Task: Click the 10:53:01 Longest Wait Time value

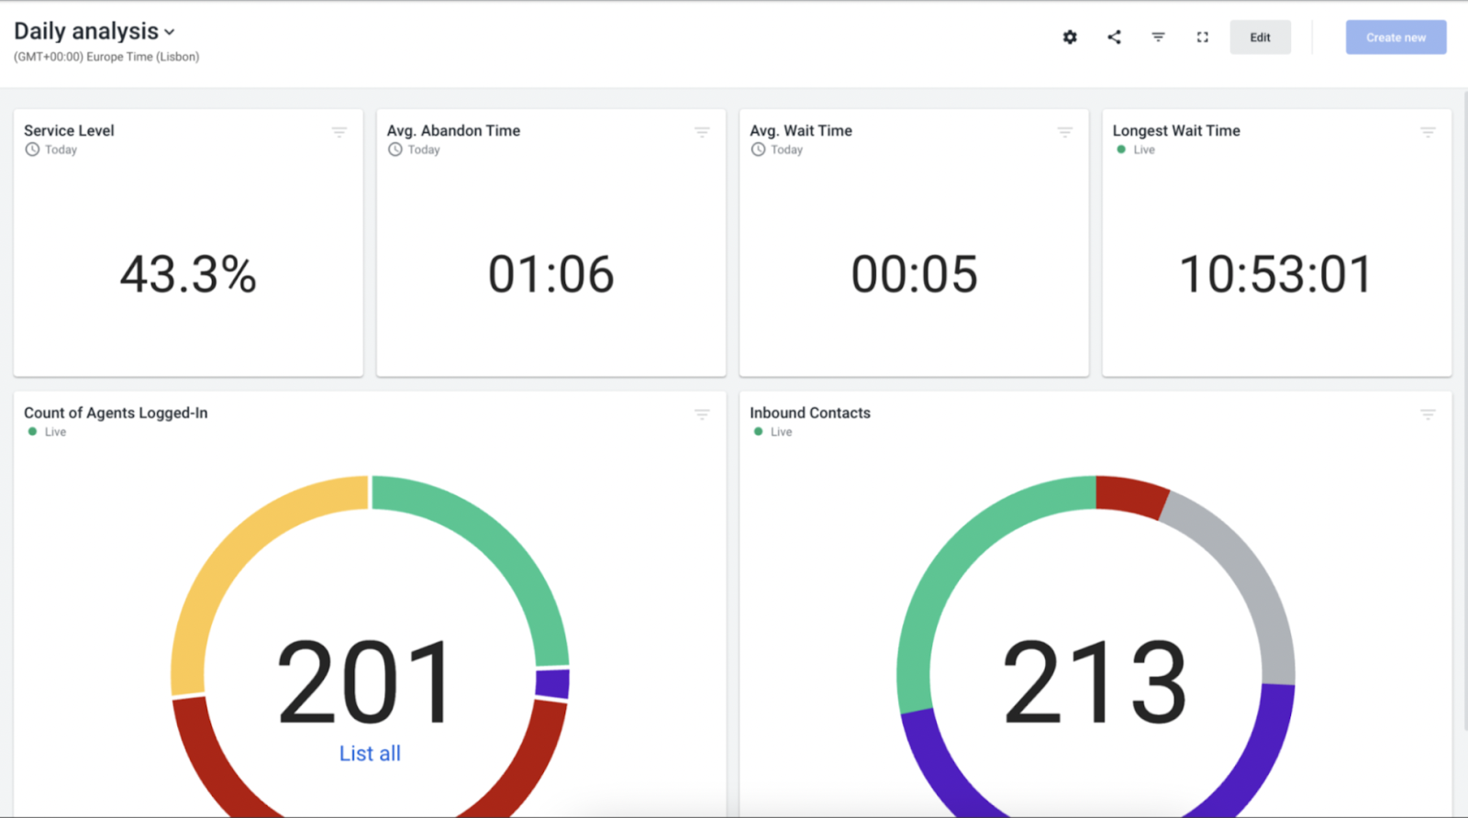Action: (1275, 274)
